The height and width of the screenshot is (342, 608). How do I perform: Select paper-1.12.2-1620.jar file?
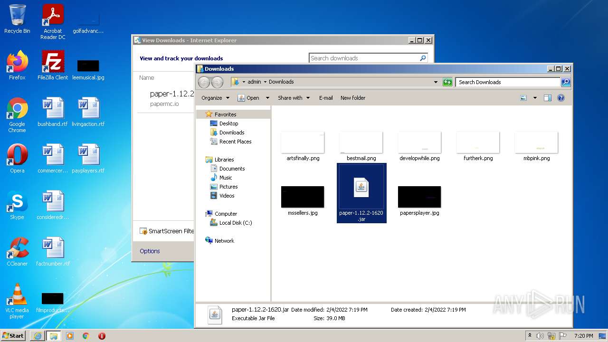click(x=361, y=193)
